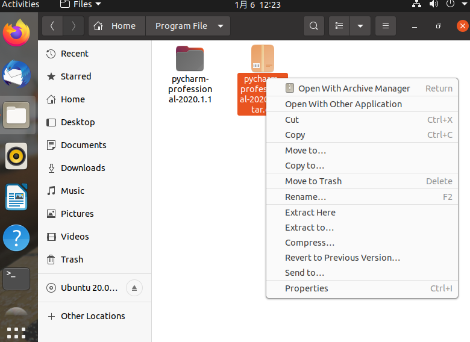Open the Help icon in the dock

coord(16,238)
